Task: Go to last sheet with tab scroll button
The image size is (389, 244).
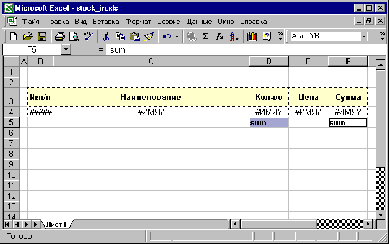Action: tap(36, 224)
